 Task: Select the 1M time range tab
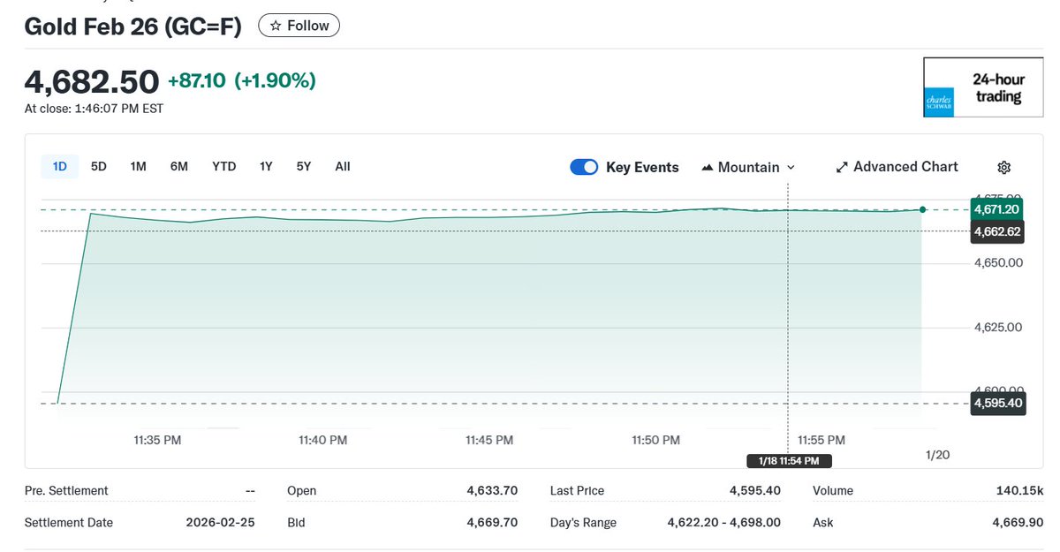138,166
